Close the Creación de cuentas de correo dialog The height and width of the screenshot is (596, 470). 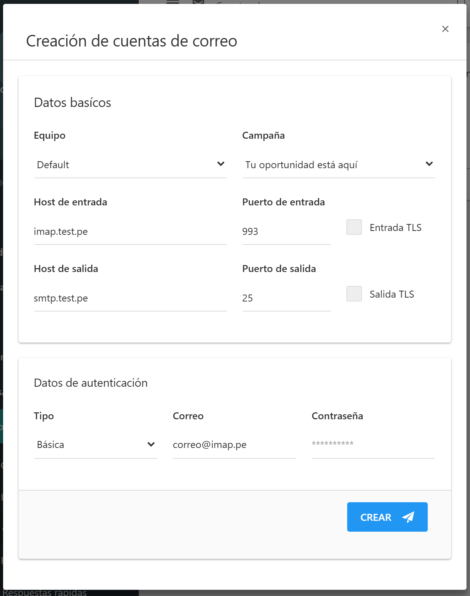coord(445,29)
